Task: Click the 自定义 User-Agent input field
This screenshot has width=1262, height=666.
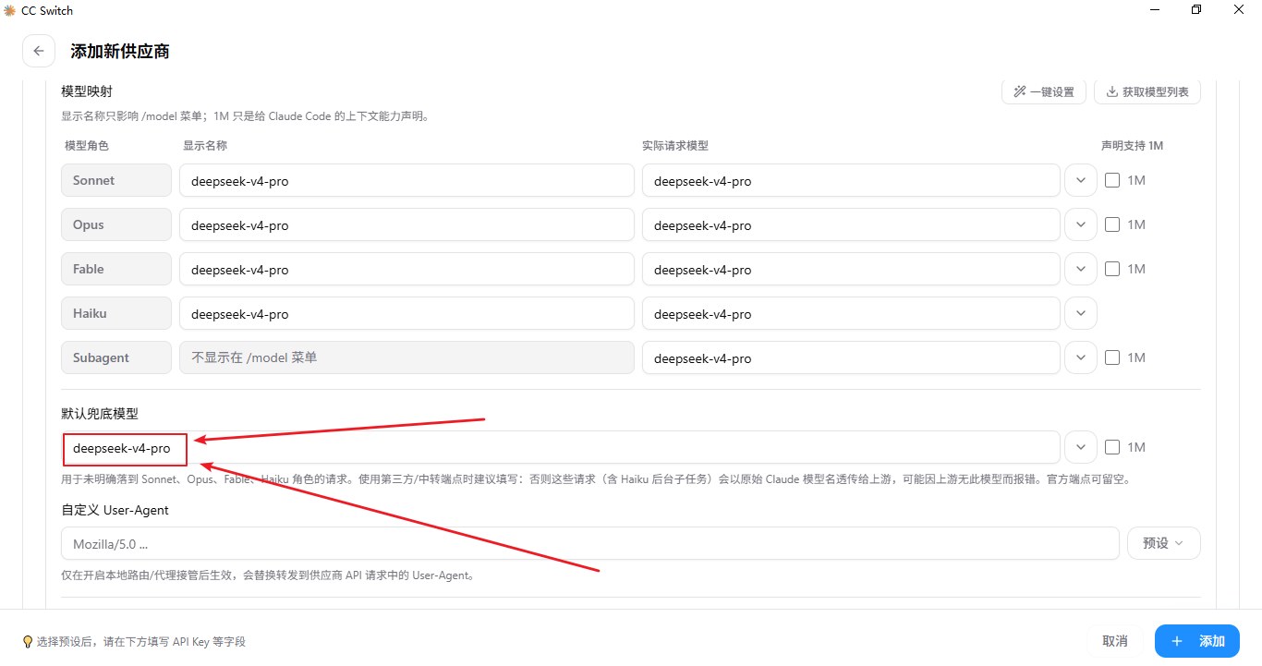Action: click(x=590, y=543)
